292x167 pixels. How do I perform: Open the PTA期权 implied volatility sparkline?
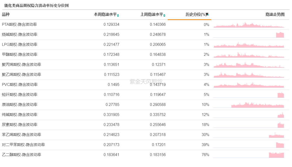point(249,25)
